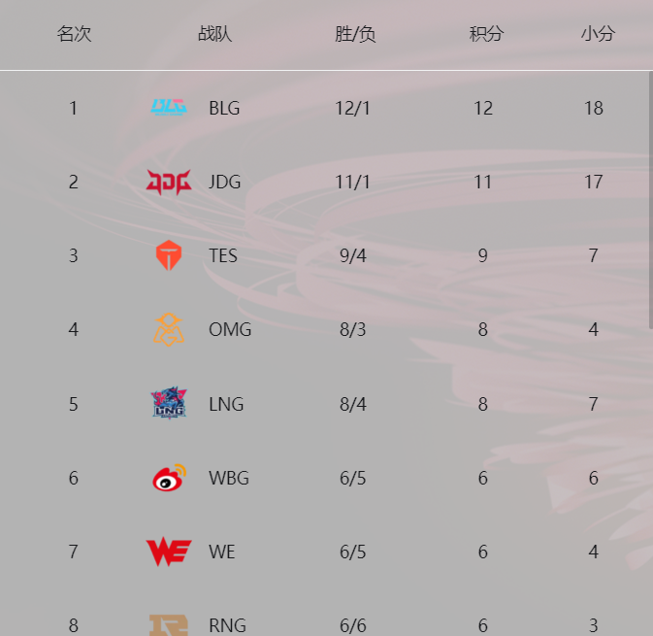Click the standings vertical scrollbar thumb

pos(650,200)
